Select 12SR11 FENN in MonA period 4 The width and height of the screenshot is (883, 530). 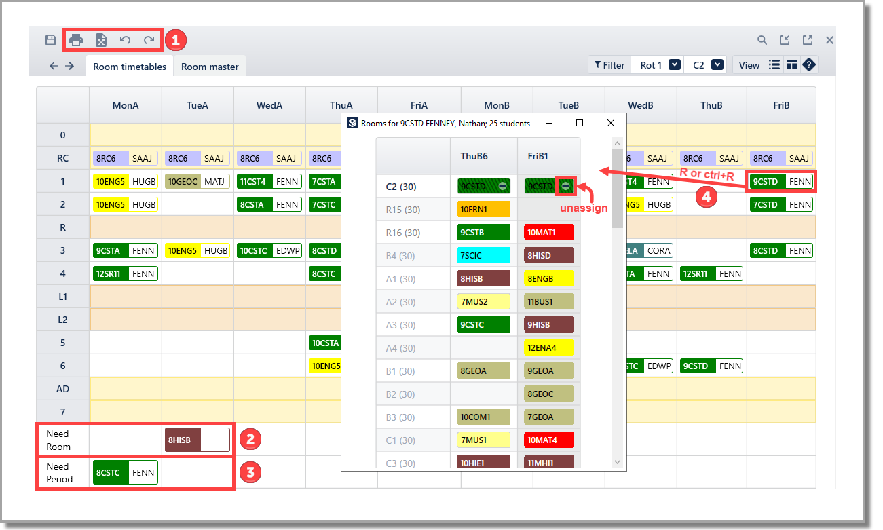coord(126,273)
